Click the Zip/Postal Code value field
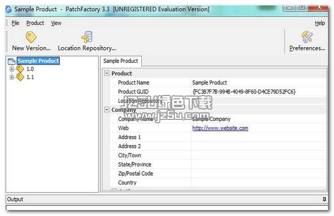 coord(259,174)
